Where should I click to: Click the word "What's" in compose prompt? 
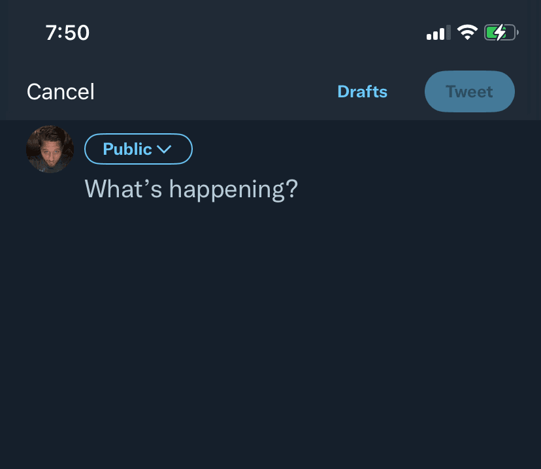(123, 189)
